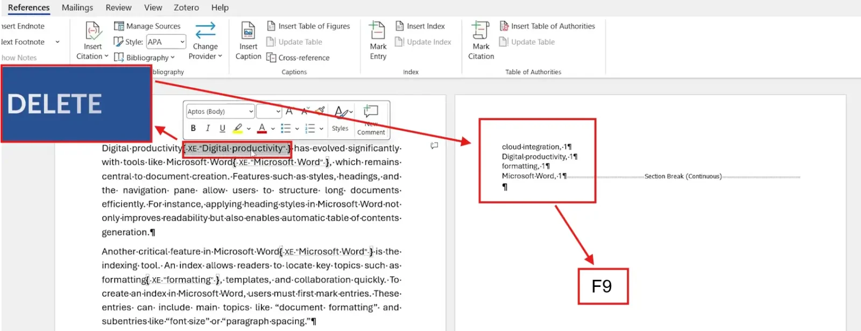861x331 pixels.
Task: Click the XE "Digital productivity" field code
Action: pyautogui.click(x=237, y=148)
